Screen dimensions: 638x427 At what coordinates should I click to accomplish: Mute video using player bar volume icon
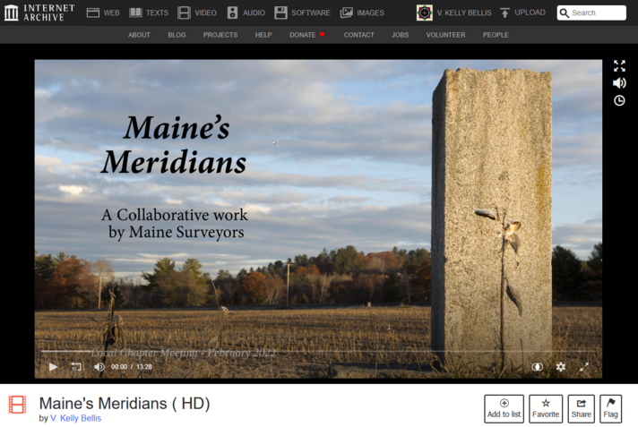(99, 366)
